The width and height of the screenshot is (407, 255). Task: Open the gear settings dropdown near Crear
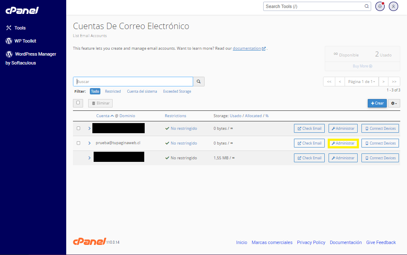tap(394, 103)
